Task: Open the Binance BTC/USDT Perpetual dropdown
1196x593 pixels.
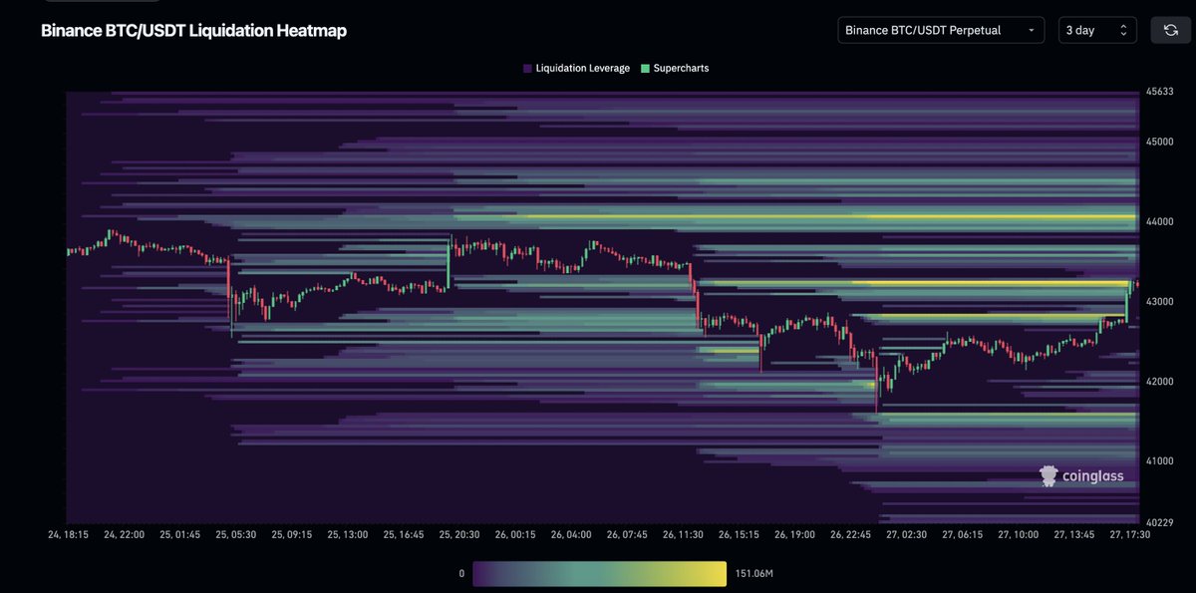Action: pyautogui.click(x=941, y=31)
